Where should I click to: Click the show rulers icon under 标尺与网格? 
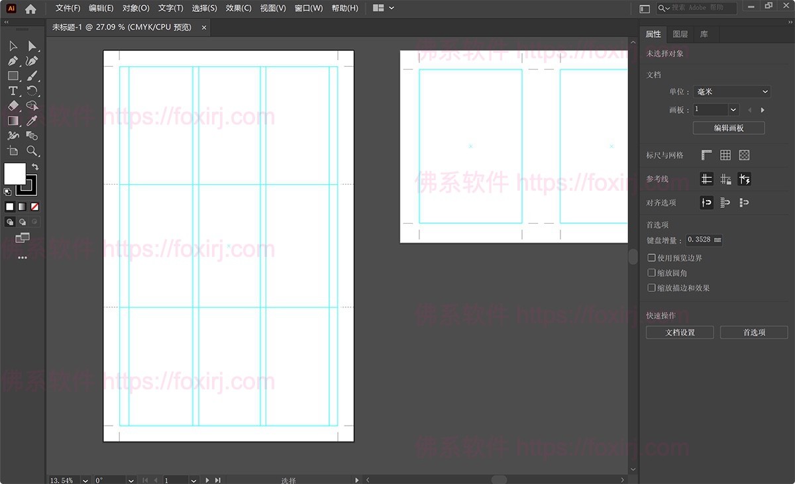(x=706, y=154)
